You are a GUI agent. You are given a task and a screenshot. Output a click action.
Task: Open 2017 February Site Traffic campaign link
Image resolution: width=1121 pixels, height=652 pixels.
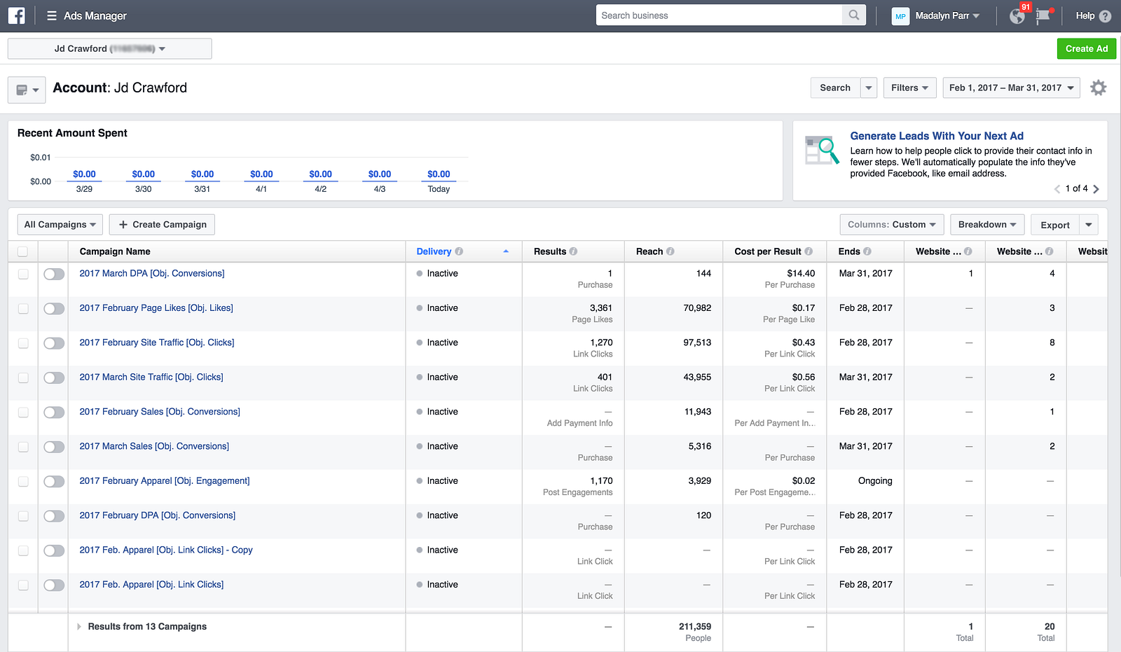click(156, 342)
